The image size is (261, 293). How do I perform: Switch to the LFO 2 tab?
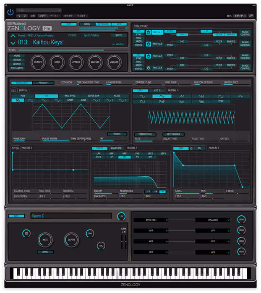pos(157,90)
